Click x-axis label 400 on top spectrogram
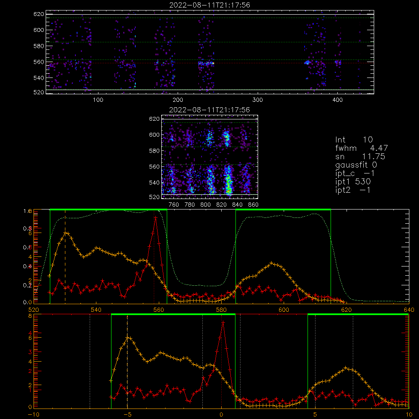Image resolution: width=419 pixels, height=419 pixels. click(337, 100)
